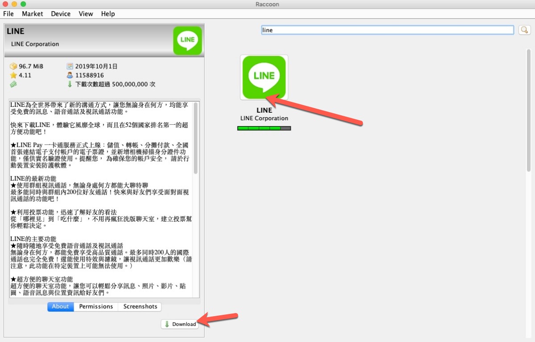The width and height of the screenshot is (535, 342).
Task: Click the green price tag icon
Action: point(13,84)
